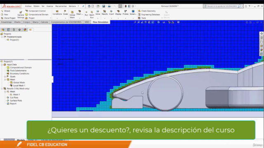Screen dimensions: 264x148
Task: Click the Print icon in title toolbar
Action: click(109, 6)
